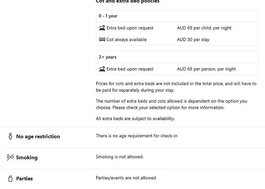
Task: Click the No age restriction label
Action: pyautogui.click(x=38, y=136)
